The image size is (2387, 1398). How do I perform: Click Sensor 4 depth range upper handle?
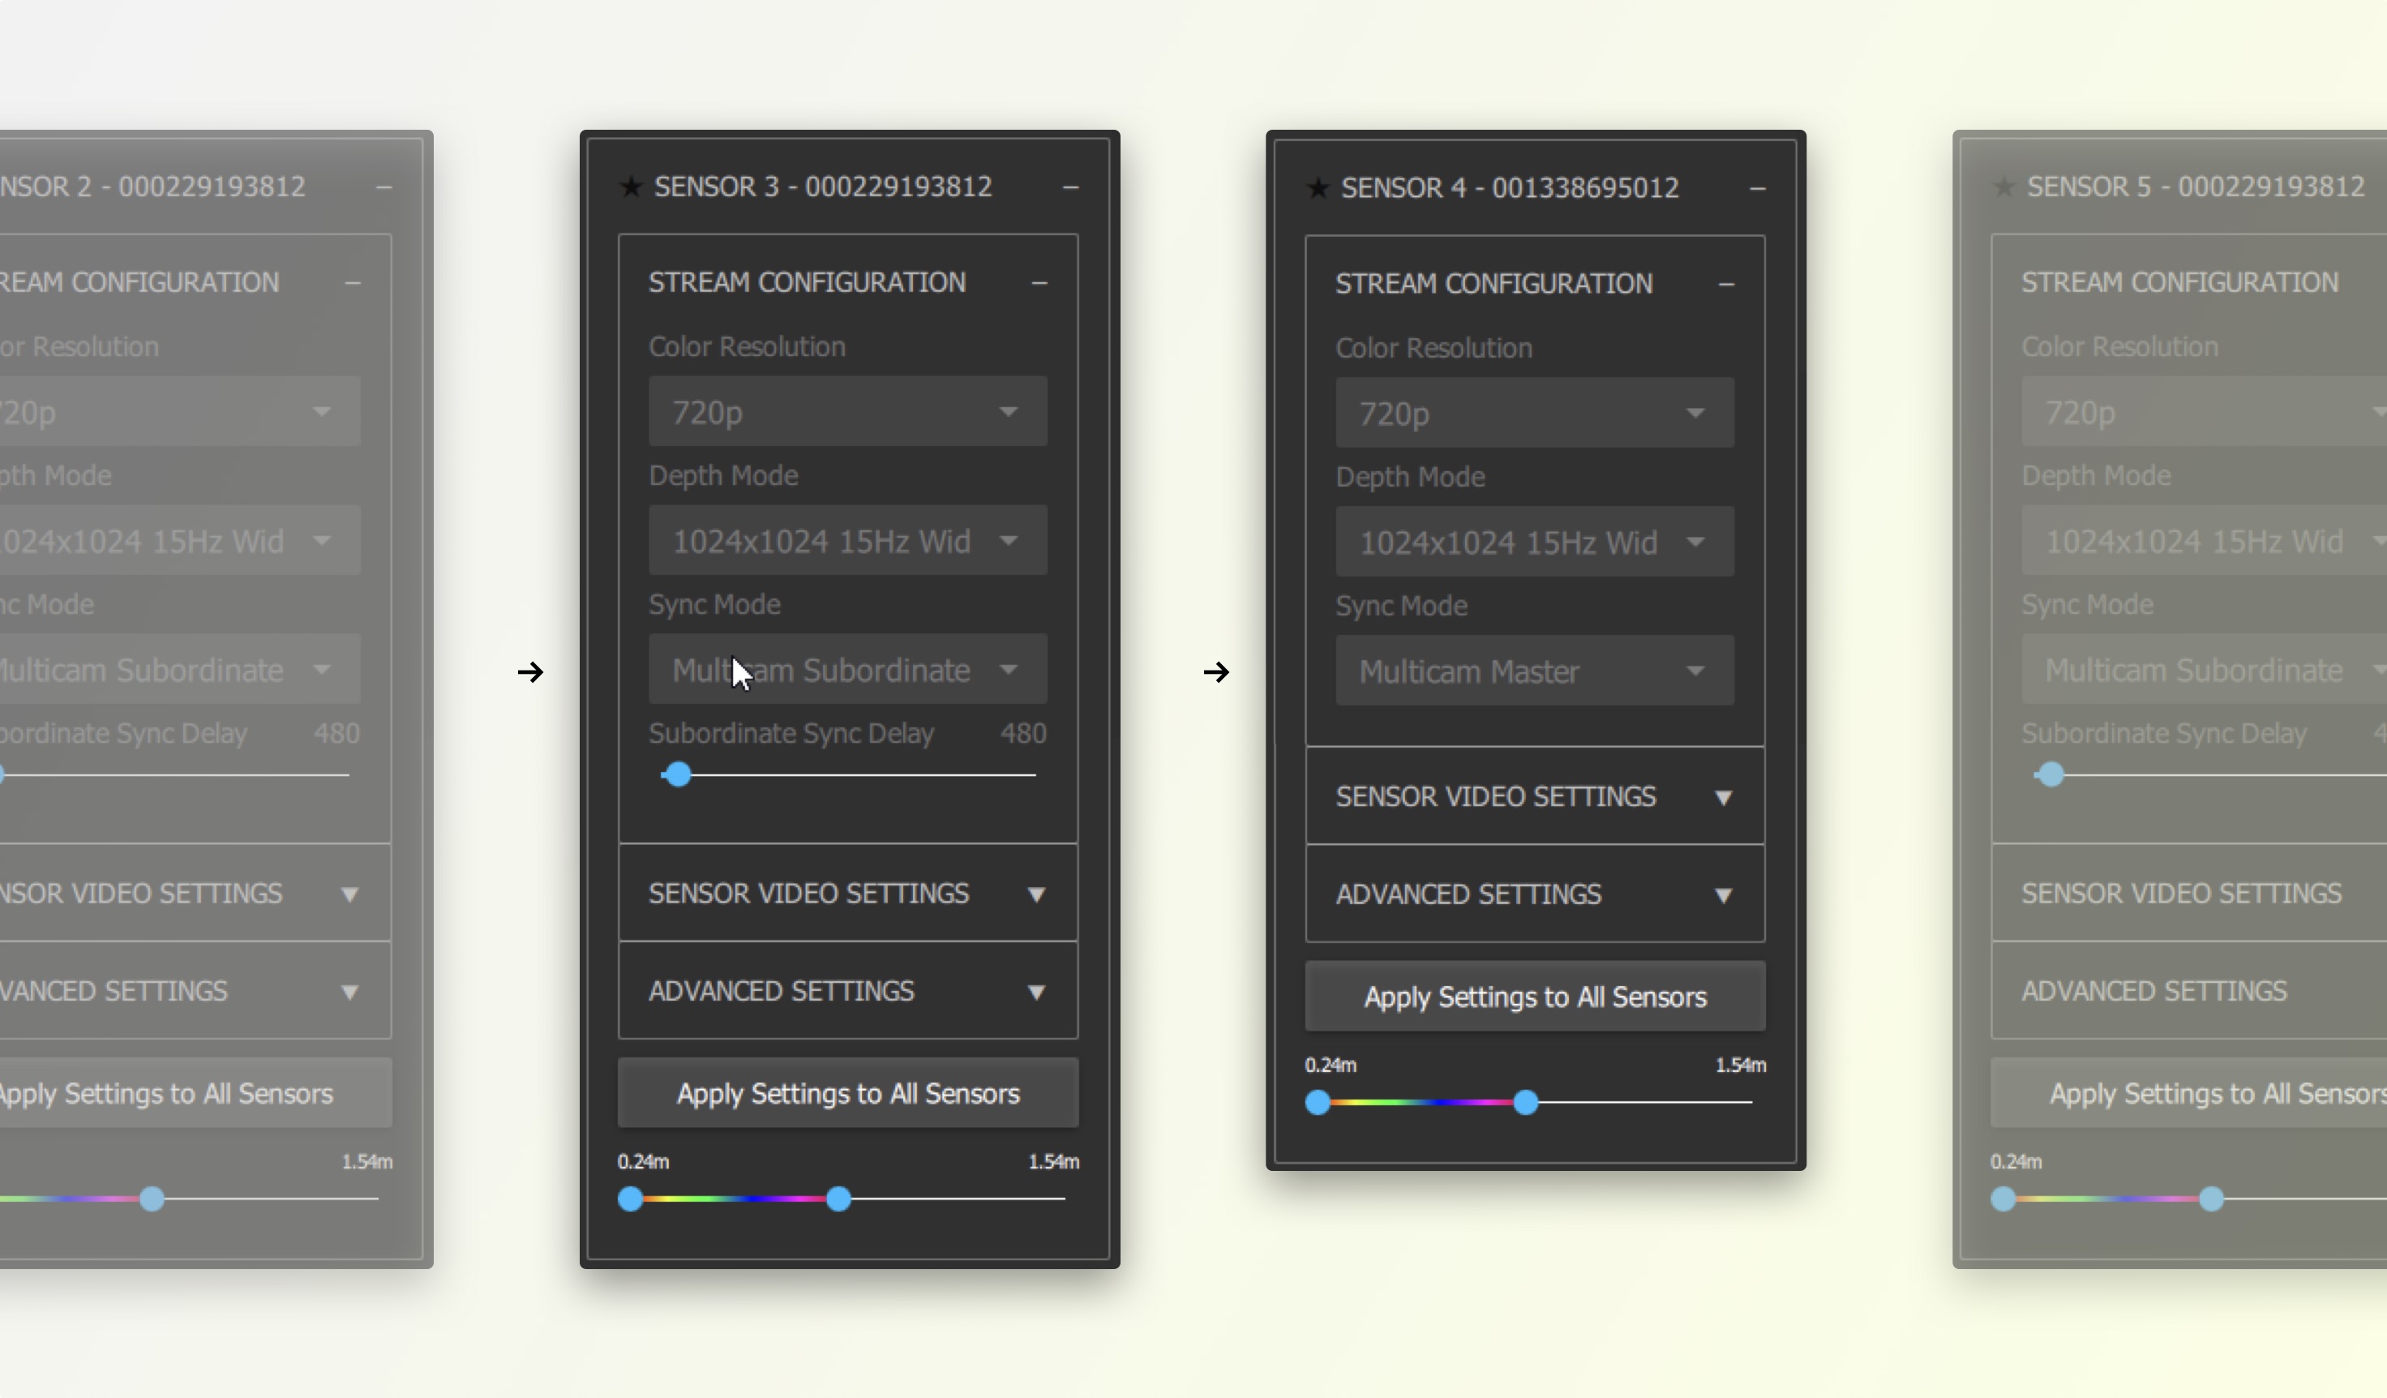click(x=1525, y=1103)
